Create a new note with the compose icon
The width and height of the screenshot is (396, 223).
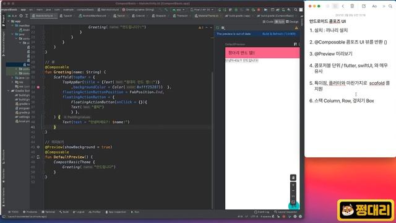(364, 6)
